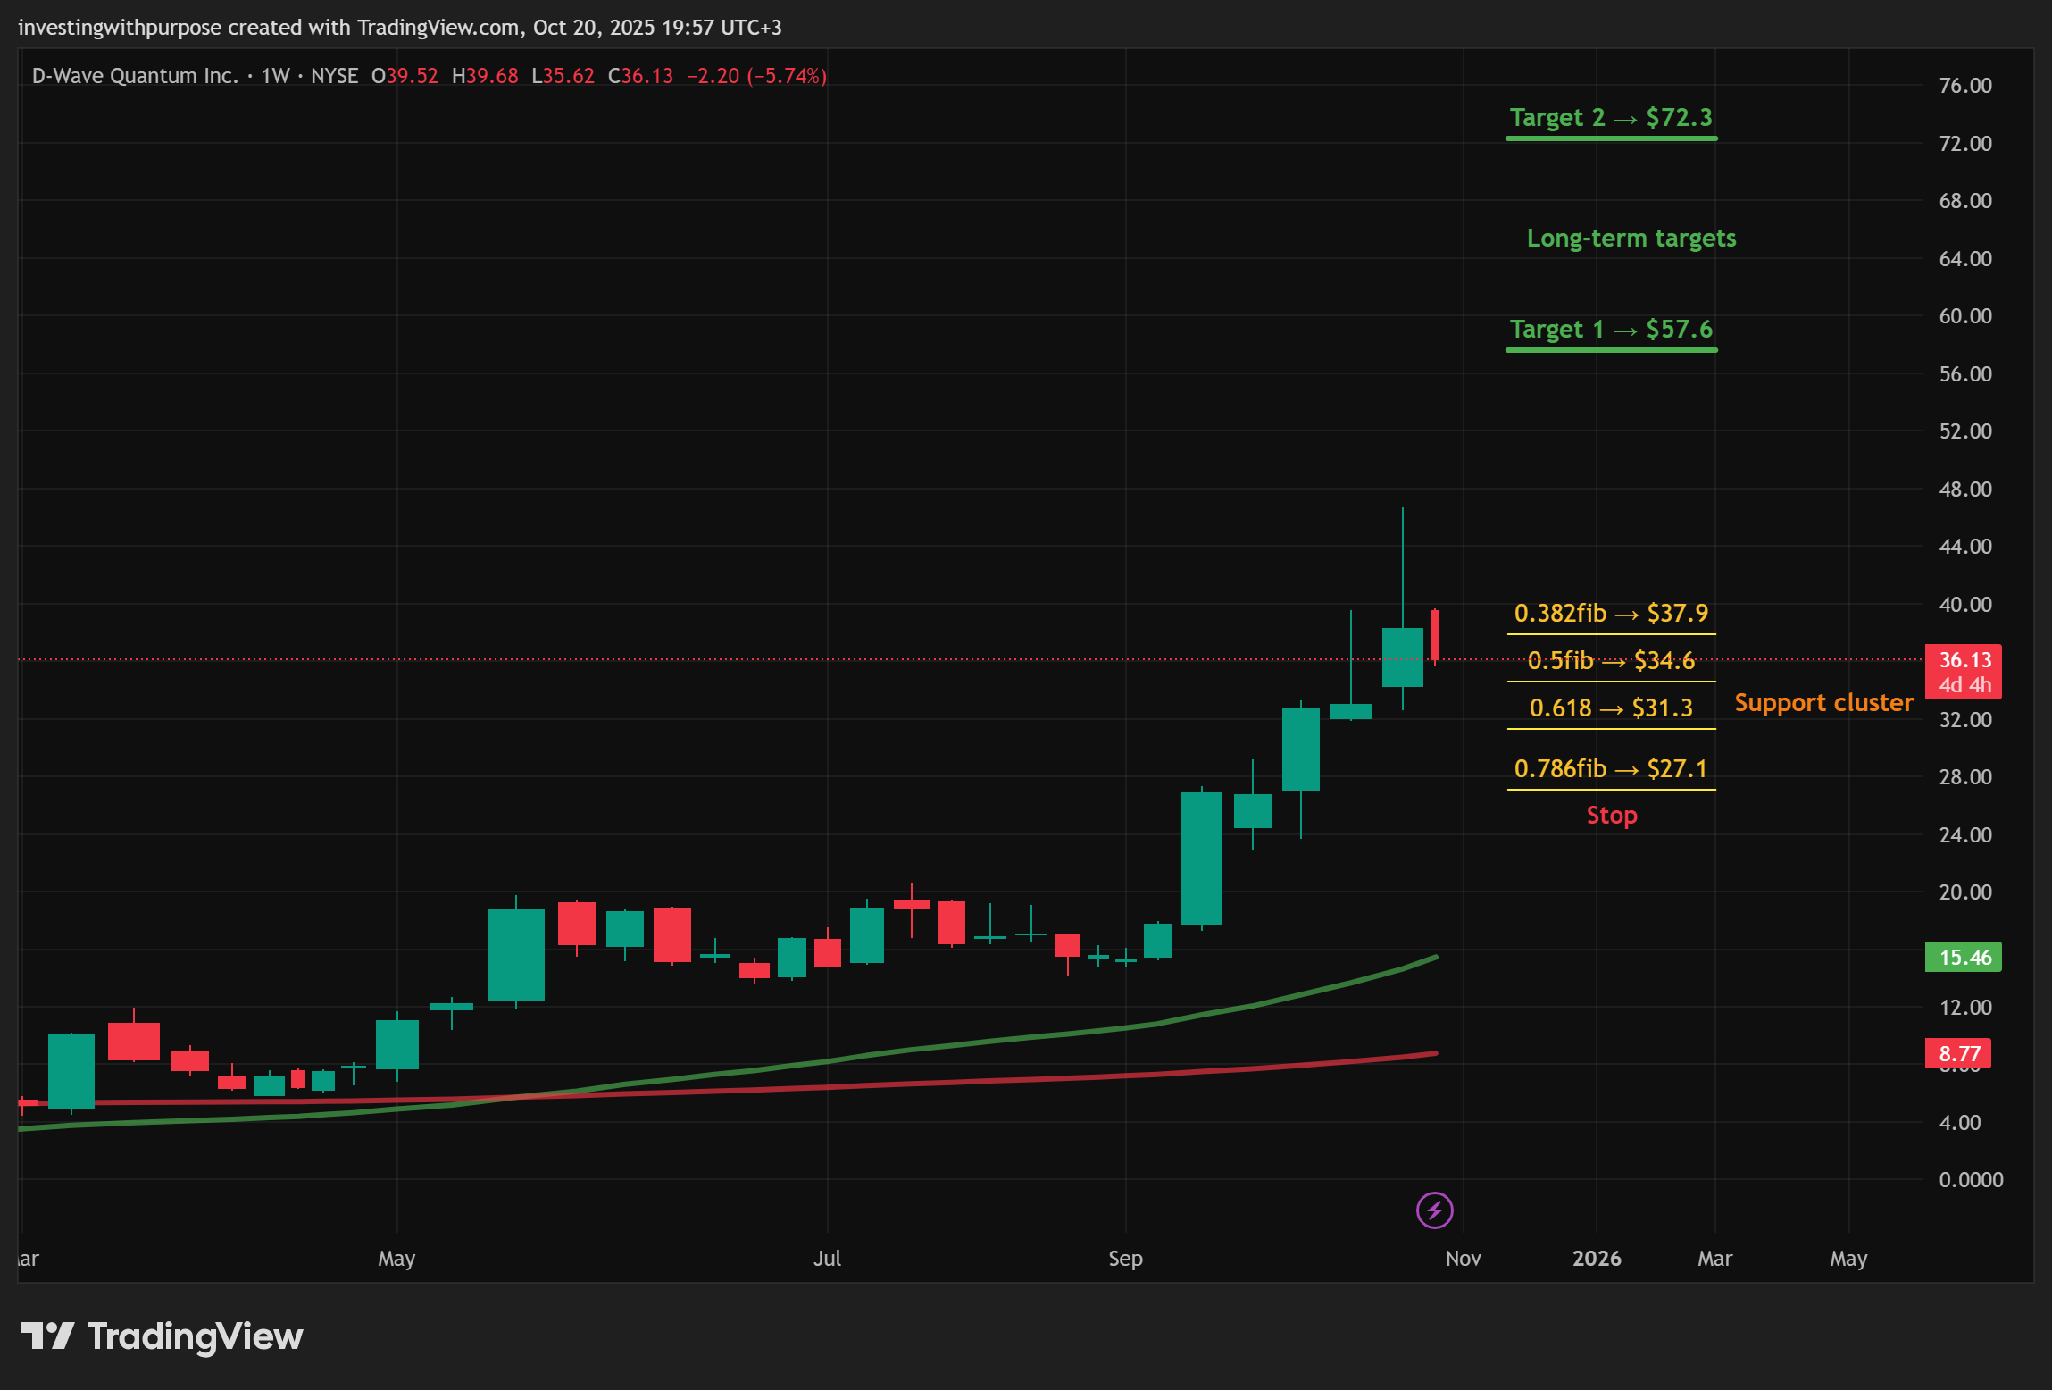Click the 2026 label on time axis

click(1596, 1259)
